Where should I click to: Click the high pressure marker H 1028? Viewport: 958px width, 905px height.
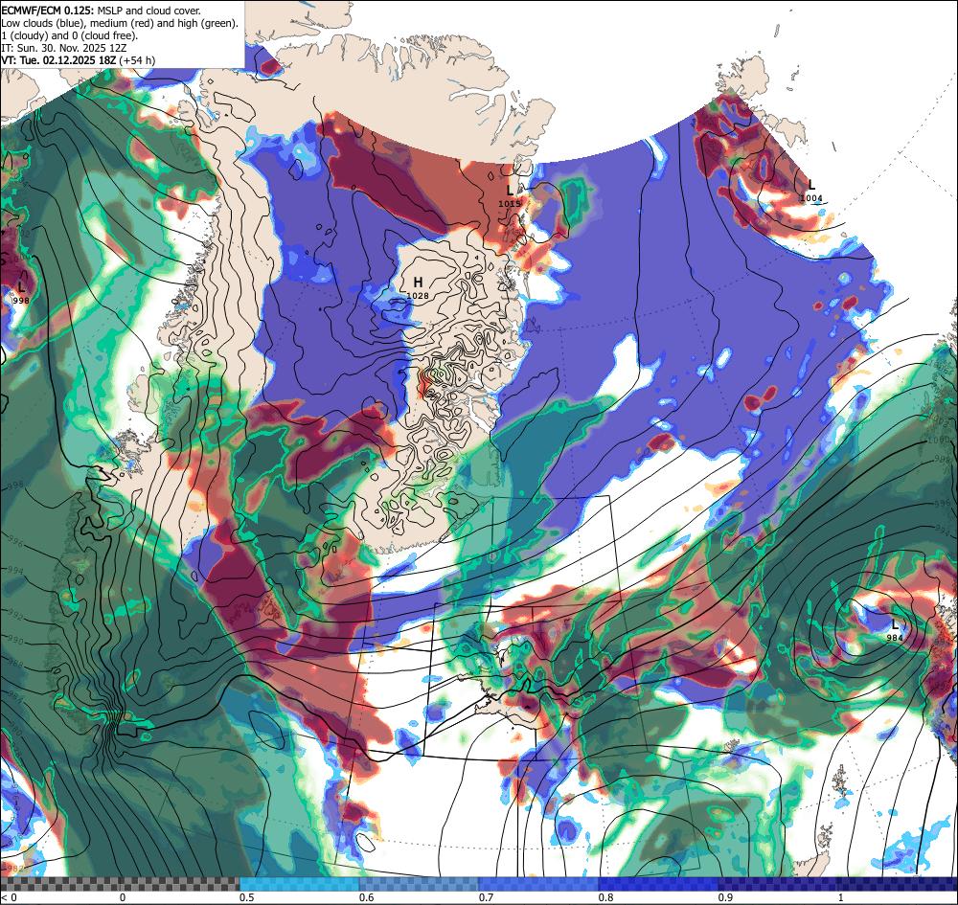pyautogui.click(x=418, y=287)
